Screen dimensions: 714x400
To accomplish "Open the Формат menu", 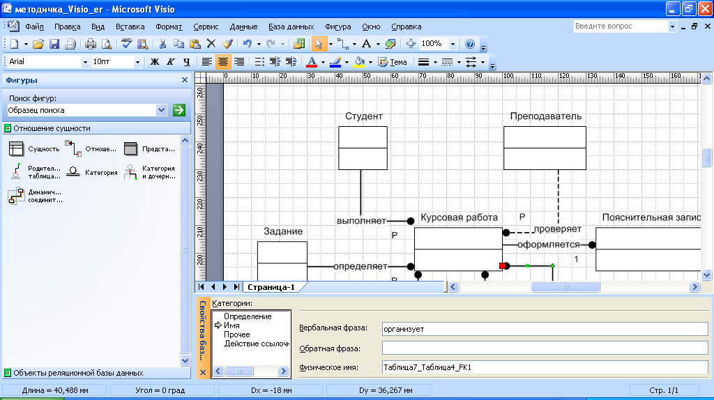I will point(169,27).
